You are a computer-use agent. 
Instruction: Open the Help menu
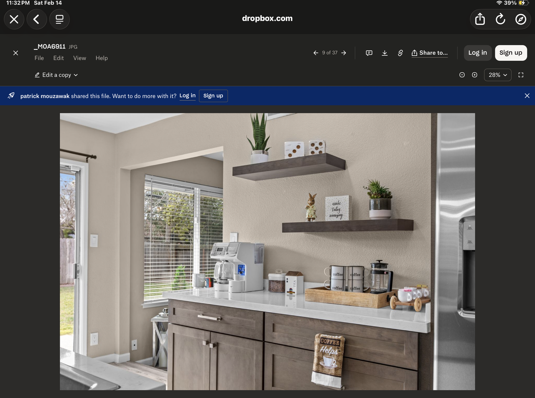102,58
